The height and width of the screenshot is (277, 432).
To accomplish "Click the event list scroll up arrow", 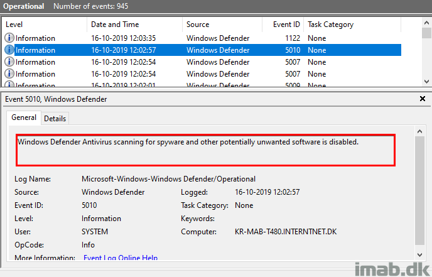I will (x=426, y=23).
